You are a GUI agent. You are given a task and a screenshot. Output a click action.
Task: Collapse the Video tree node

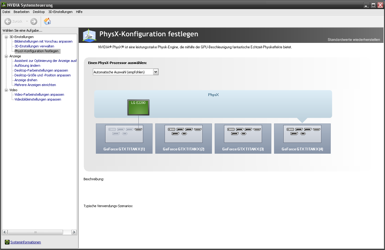[6, 90]
